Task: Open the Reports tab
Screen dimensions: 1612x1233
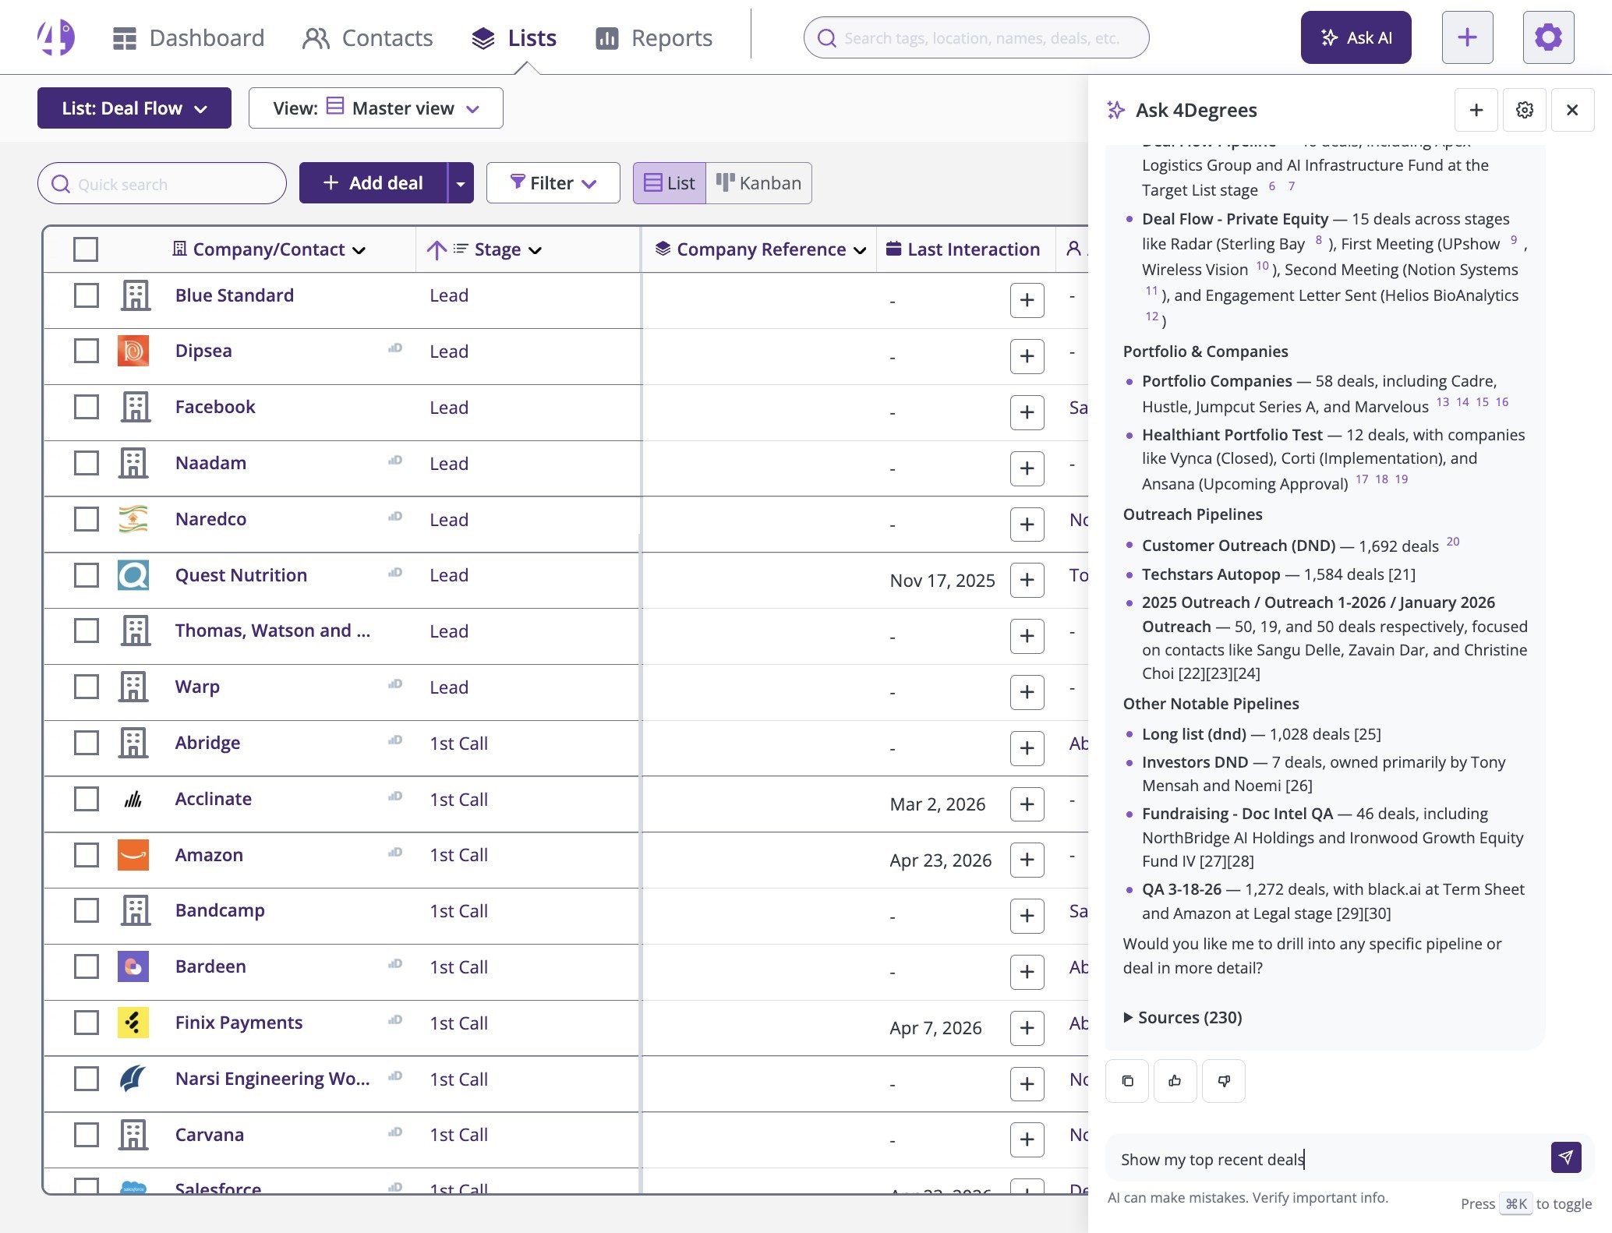Action: click(x=653, y=38)
